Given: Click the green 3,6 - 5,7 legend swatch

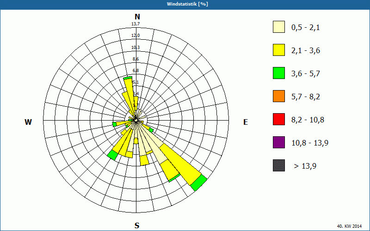Looking at the screenshot, I should 279,73.
